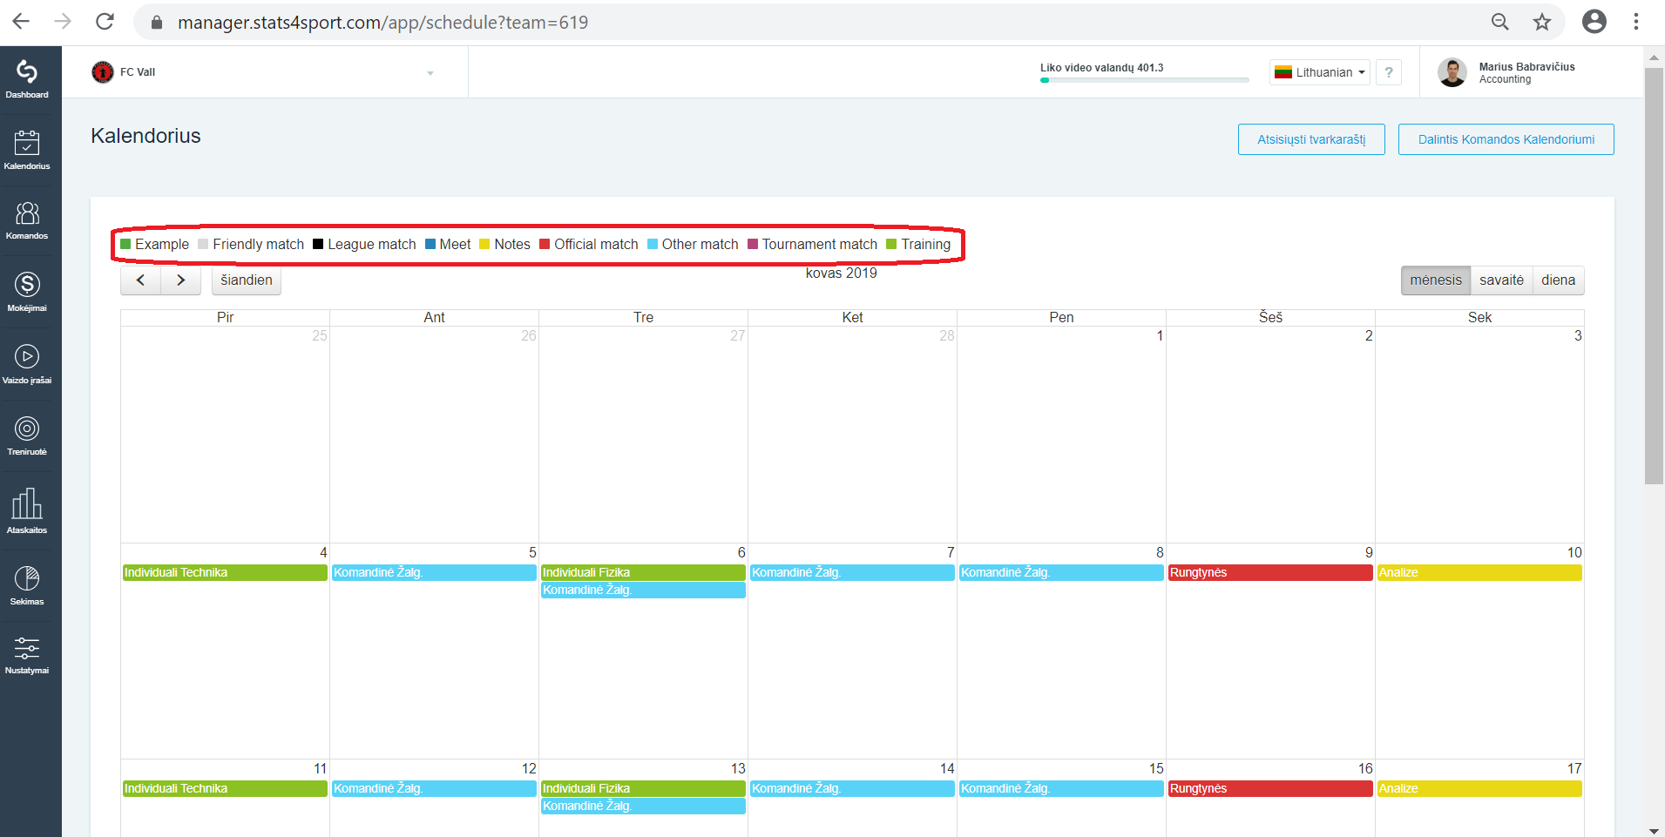Click the user profile avatar
Screen dimensions: 1665x837
click(1452, 72)
